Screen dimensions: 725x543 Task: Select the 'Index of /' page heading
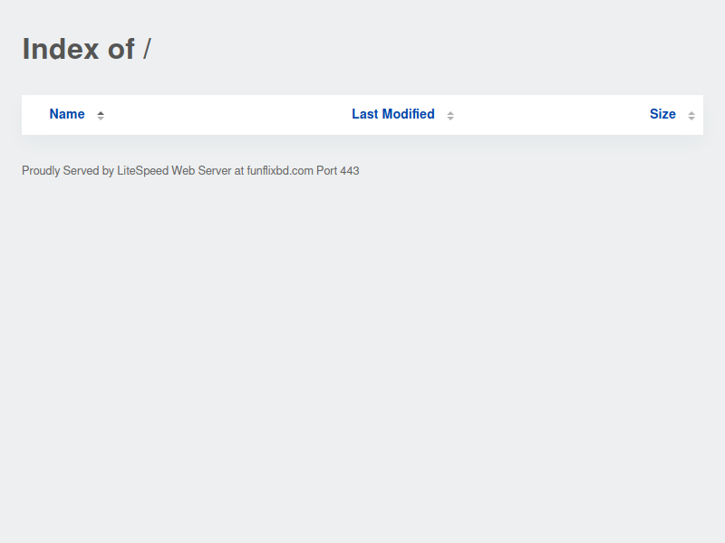coord(86,49)
